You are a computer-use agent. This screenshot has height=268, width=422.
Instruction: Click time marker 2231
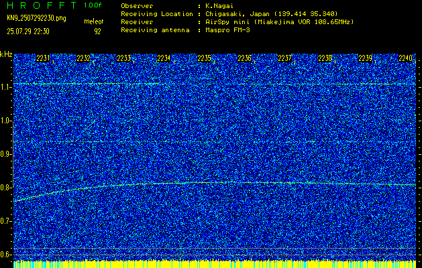click(43, 58)
